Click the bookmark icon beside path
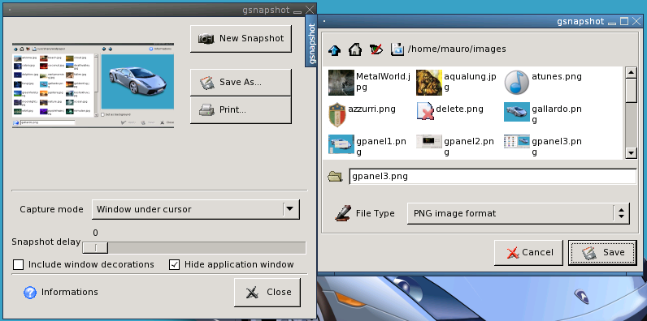Viewport: 647px width, 321px height. point(397,49)
